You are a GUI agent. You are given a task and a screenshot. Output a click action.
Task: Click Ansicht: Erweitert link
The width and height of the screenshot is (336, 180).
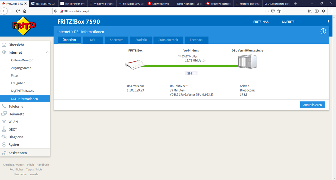coord(13,165)
